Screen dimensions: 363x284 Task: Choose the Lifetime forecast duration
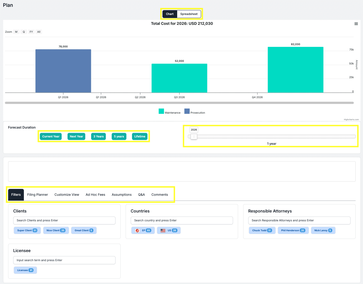140,136
